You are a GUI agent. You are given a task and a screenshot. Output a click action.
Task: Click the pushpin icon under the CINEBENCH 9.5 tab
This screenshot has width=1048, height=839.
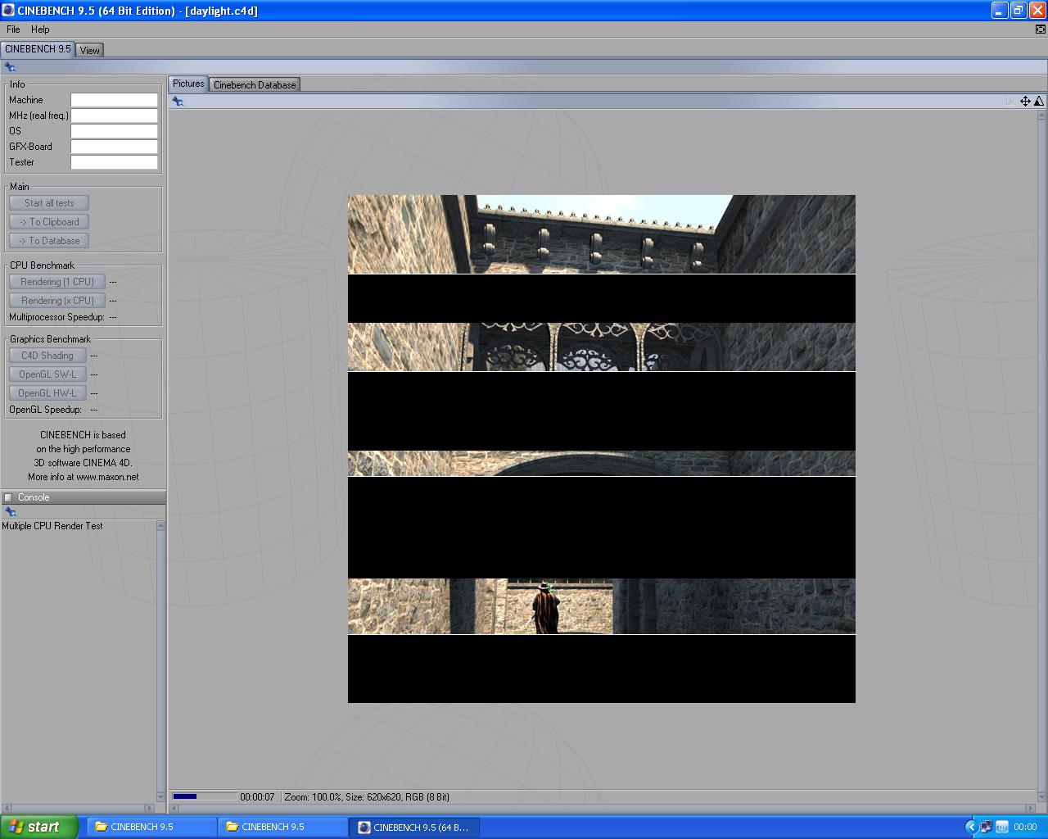[x=10, y=67]
